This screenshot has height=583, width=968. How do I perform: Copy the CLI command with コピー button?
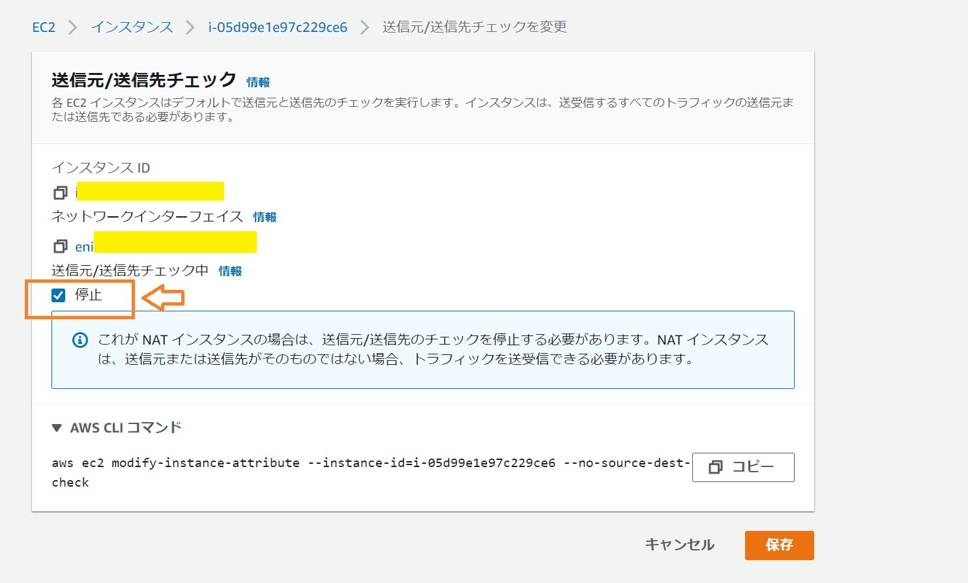[x=743, y=467]
